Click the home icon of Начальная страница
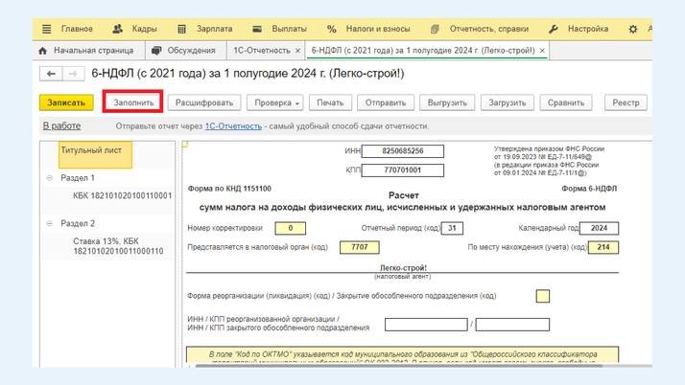Image resolution: width=685 pixels, height=385 pixels. 43,51
